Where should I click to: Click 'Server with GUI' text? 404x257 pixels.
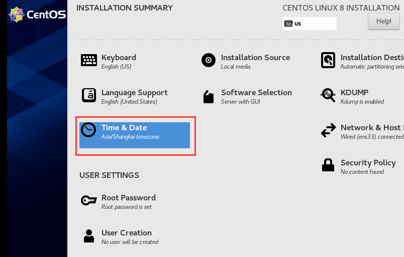[x=240, y=102]
